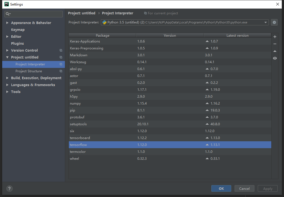Click the search magnifier icon in settings
Image resolution: width=284 pixels, height=197 pixels.
[8, 14]
